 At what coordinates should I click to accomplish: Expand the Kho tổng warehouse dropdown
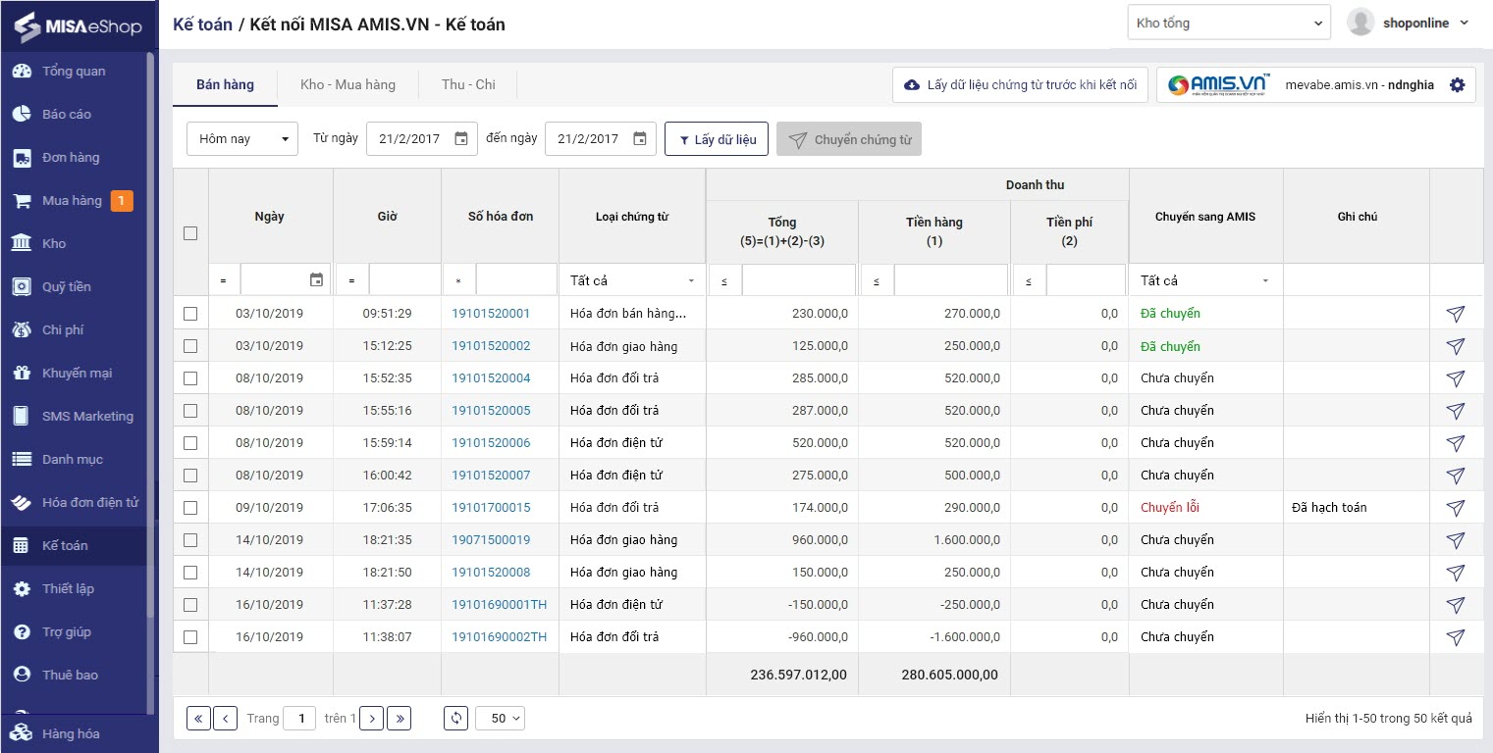tap(1228, 24)
